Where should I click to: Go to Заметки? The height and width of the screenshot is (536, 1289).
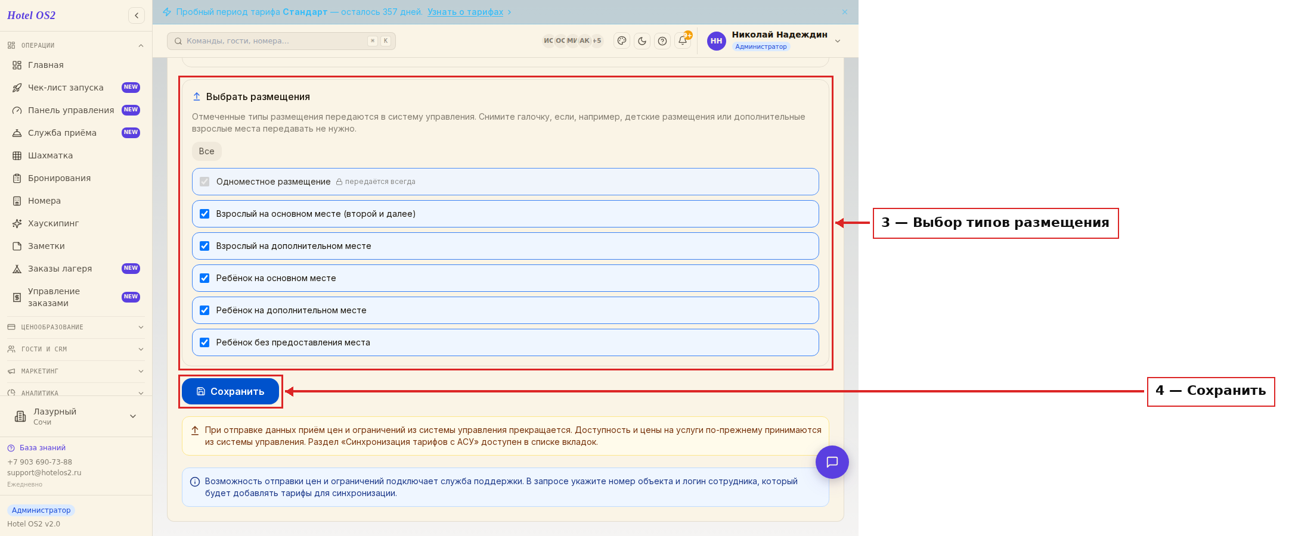76,246
